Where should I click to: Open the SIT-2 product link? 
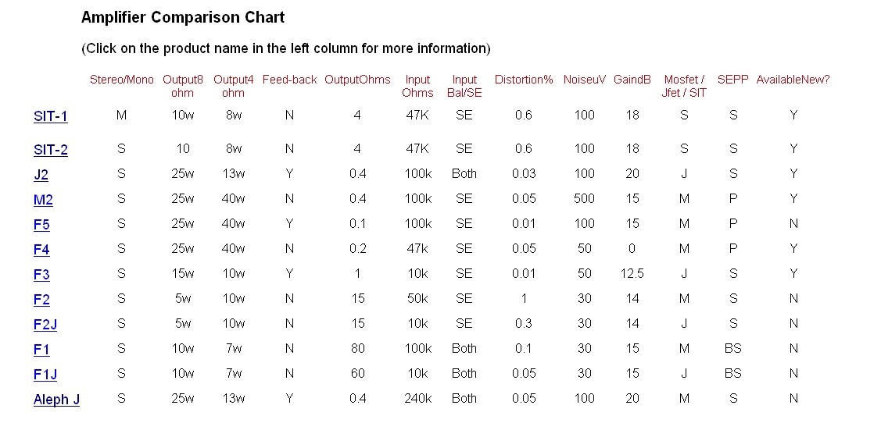pos(51,151)
